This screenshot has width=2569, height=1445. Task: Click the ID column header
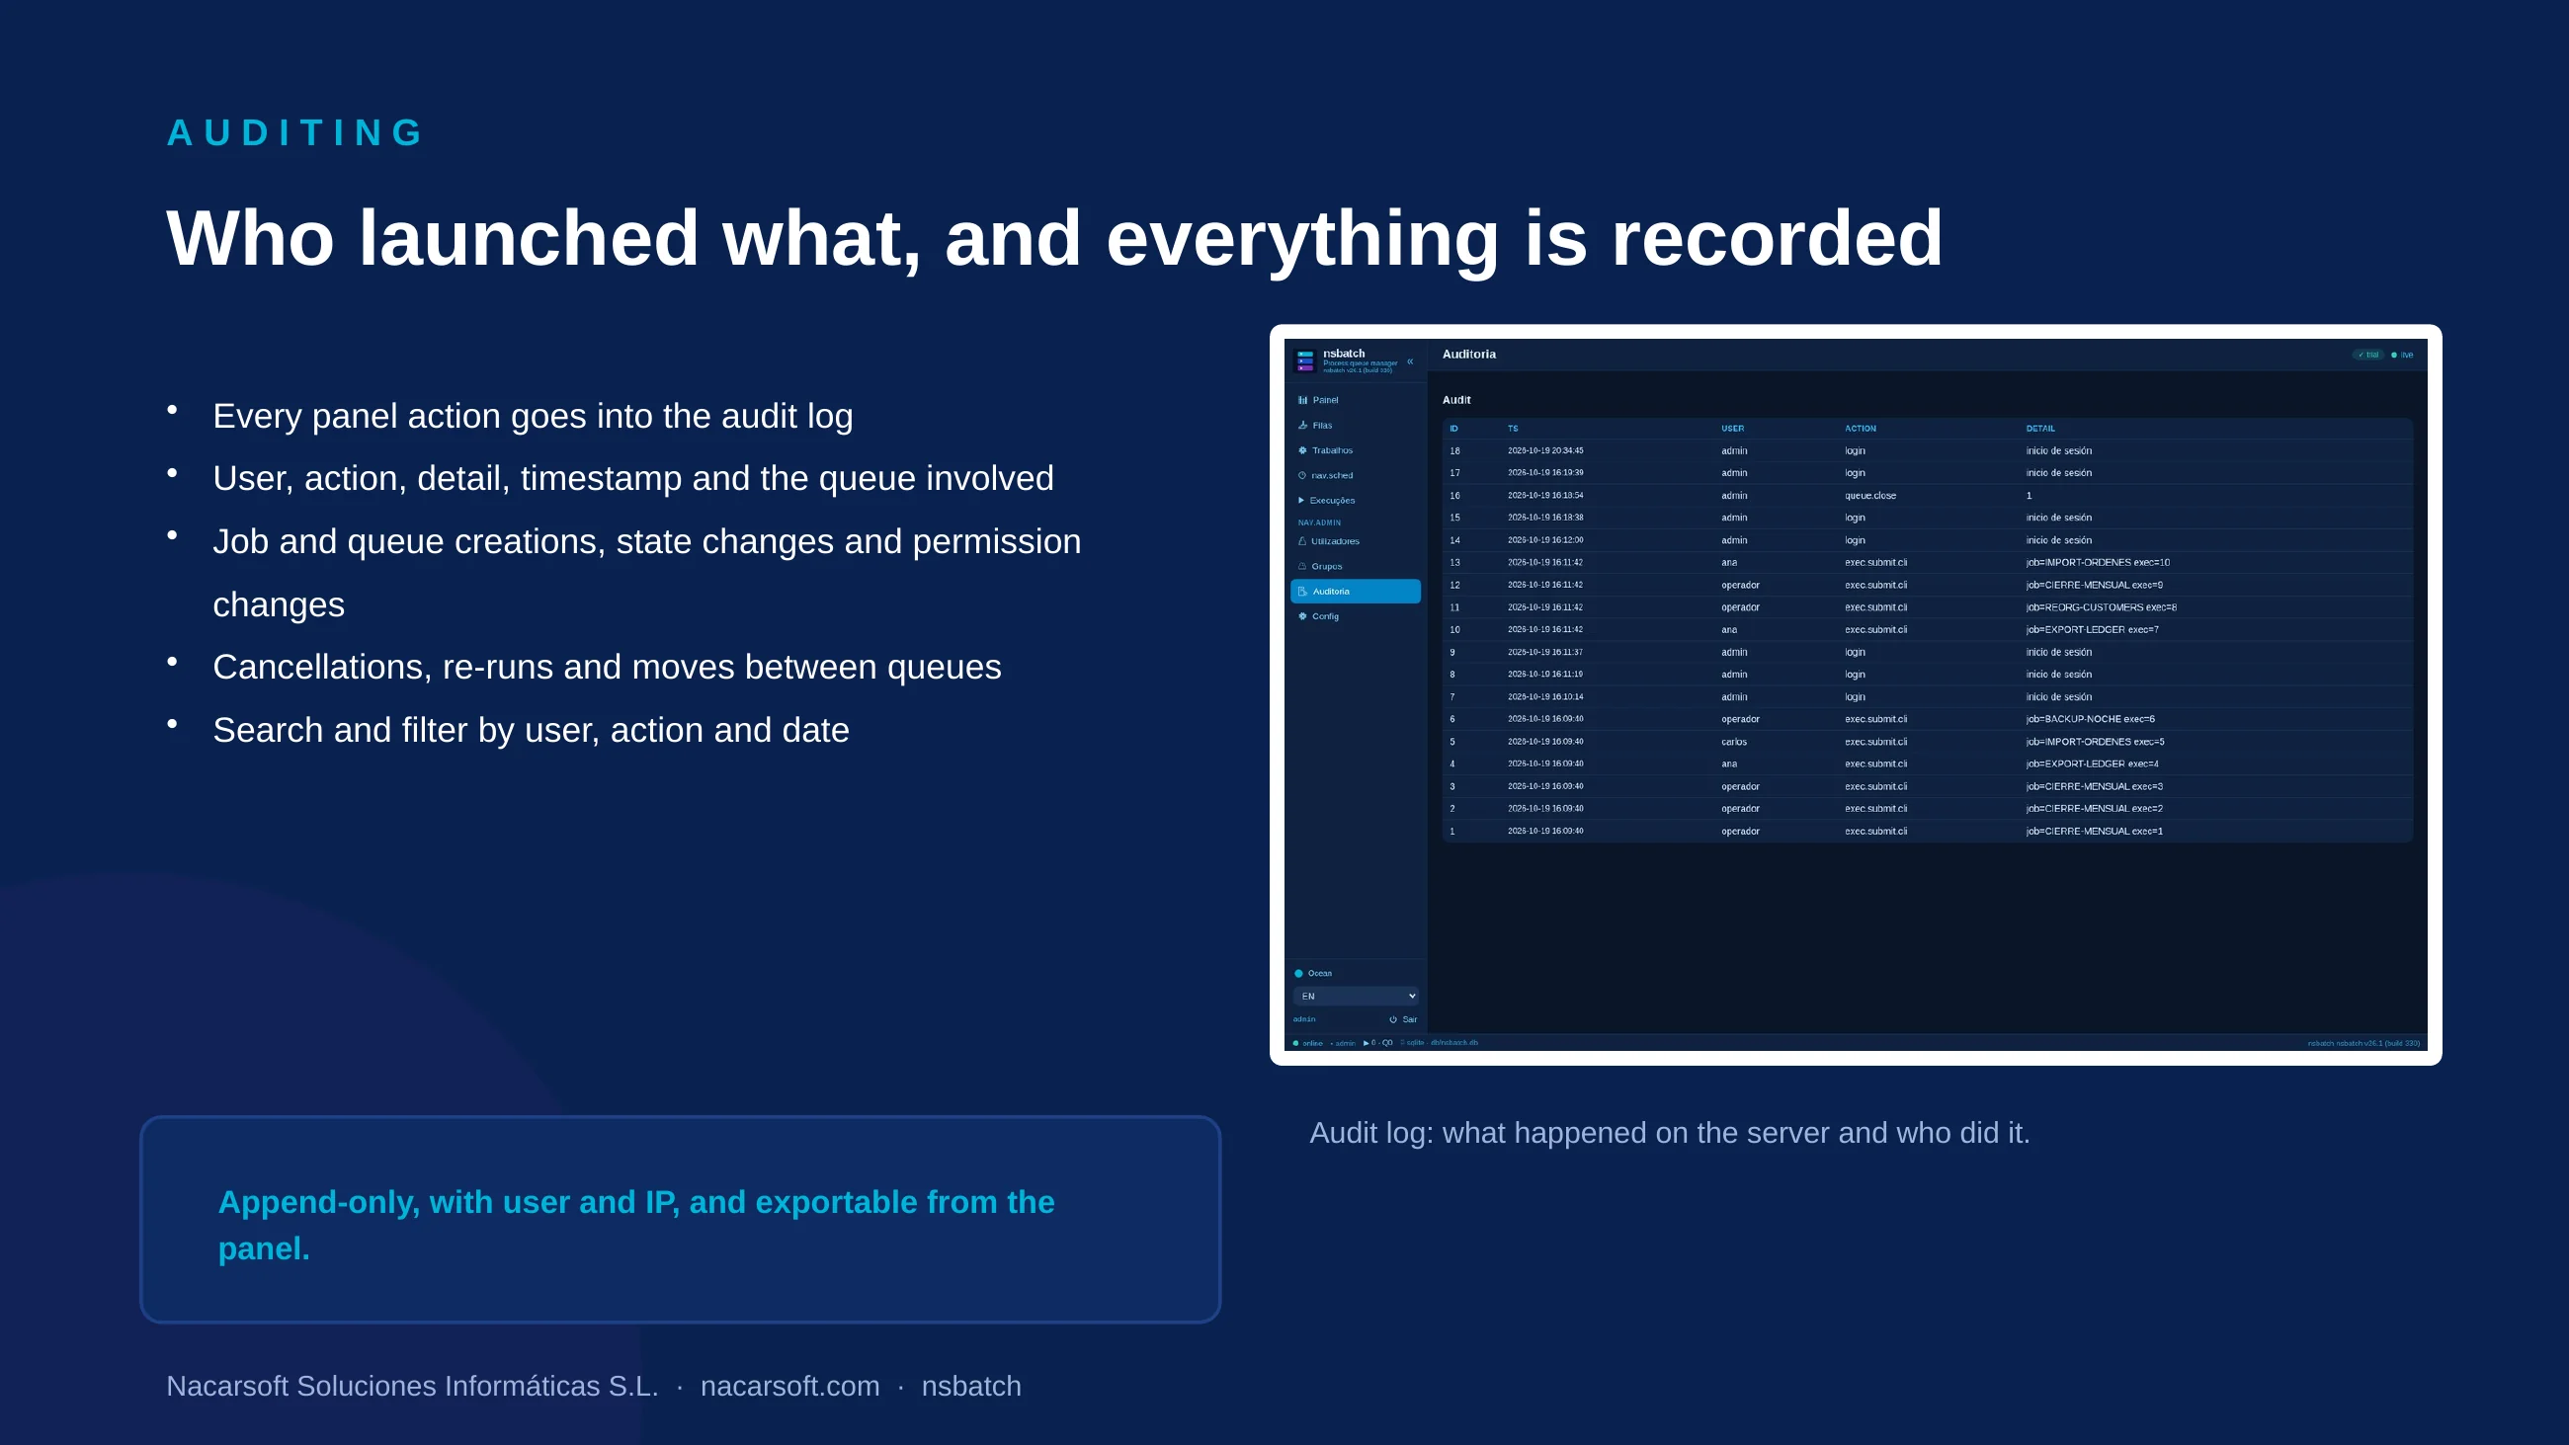[1454, 429]
